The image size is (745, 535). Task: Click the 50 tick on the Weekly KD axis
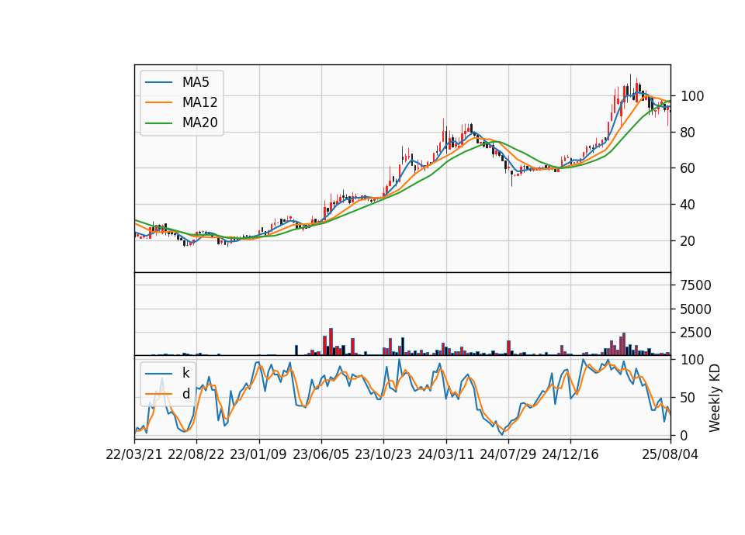coord(688,398)
